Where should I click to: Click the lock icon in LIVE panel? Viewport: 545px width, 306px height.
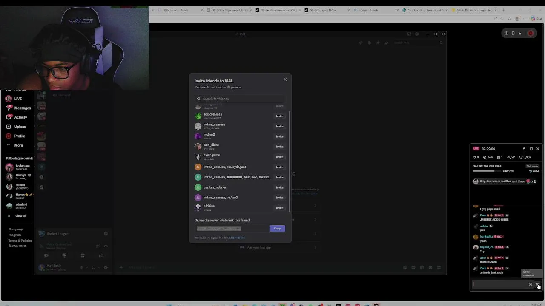click(524, 149)
